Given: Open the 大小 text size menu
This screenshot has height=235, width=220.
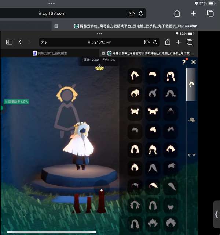Looking at the screenshot, I should [44, 42].
